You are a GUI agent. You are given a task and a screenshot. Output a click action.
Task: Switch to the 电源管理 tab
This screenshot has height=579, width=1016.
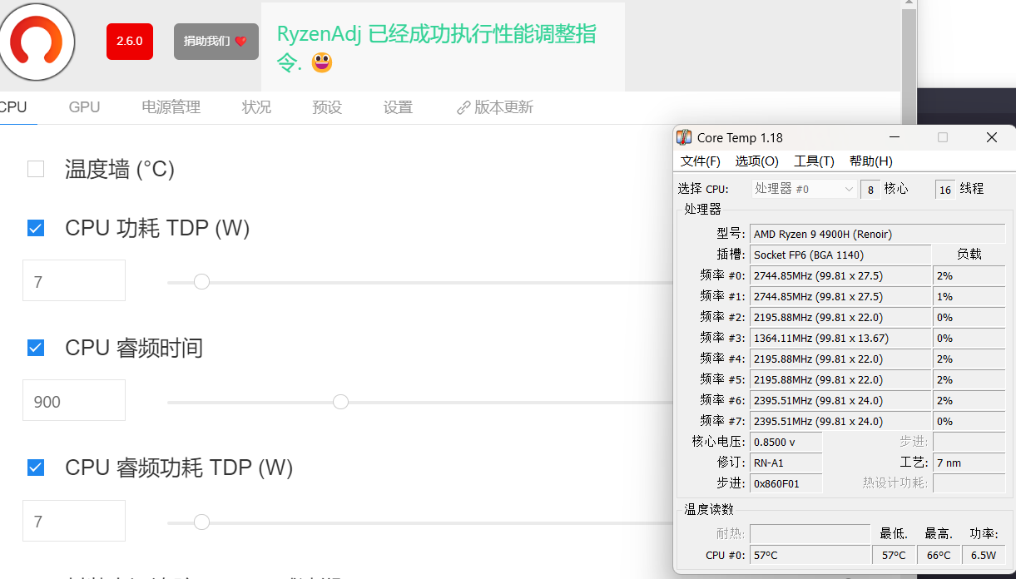[171, 107]
